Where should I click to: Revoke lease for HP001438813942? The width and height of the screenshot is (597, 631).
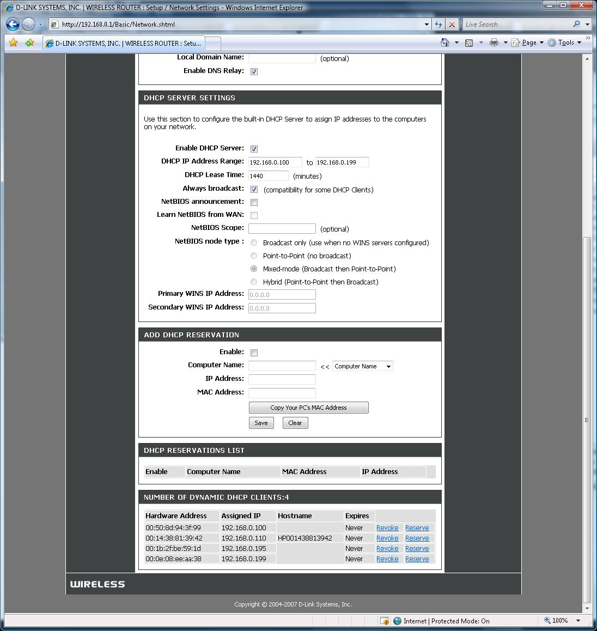387,538
